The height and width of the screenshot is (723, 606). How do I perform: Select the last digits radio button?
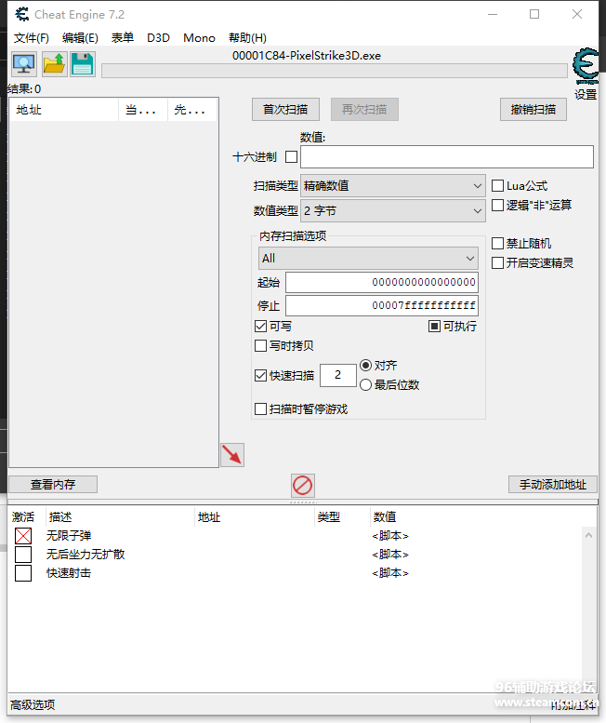coord(365,384)
